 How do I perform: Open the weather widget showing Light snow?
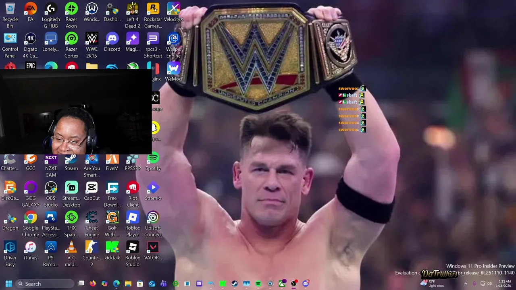(433, 284)
